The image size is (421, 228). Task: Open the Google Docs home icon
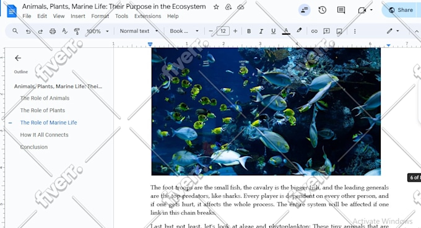pos(12,11)
